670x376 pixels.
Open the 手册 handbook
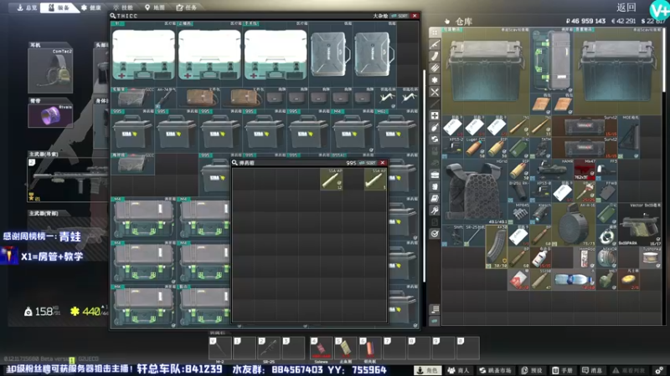562,370
